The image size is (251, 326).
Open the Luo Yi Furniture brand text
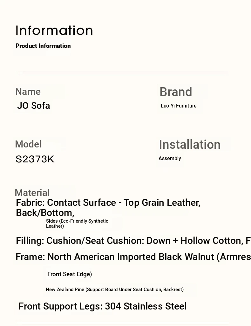click(x=179, y=106)
